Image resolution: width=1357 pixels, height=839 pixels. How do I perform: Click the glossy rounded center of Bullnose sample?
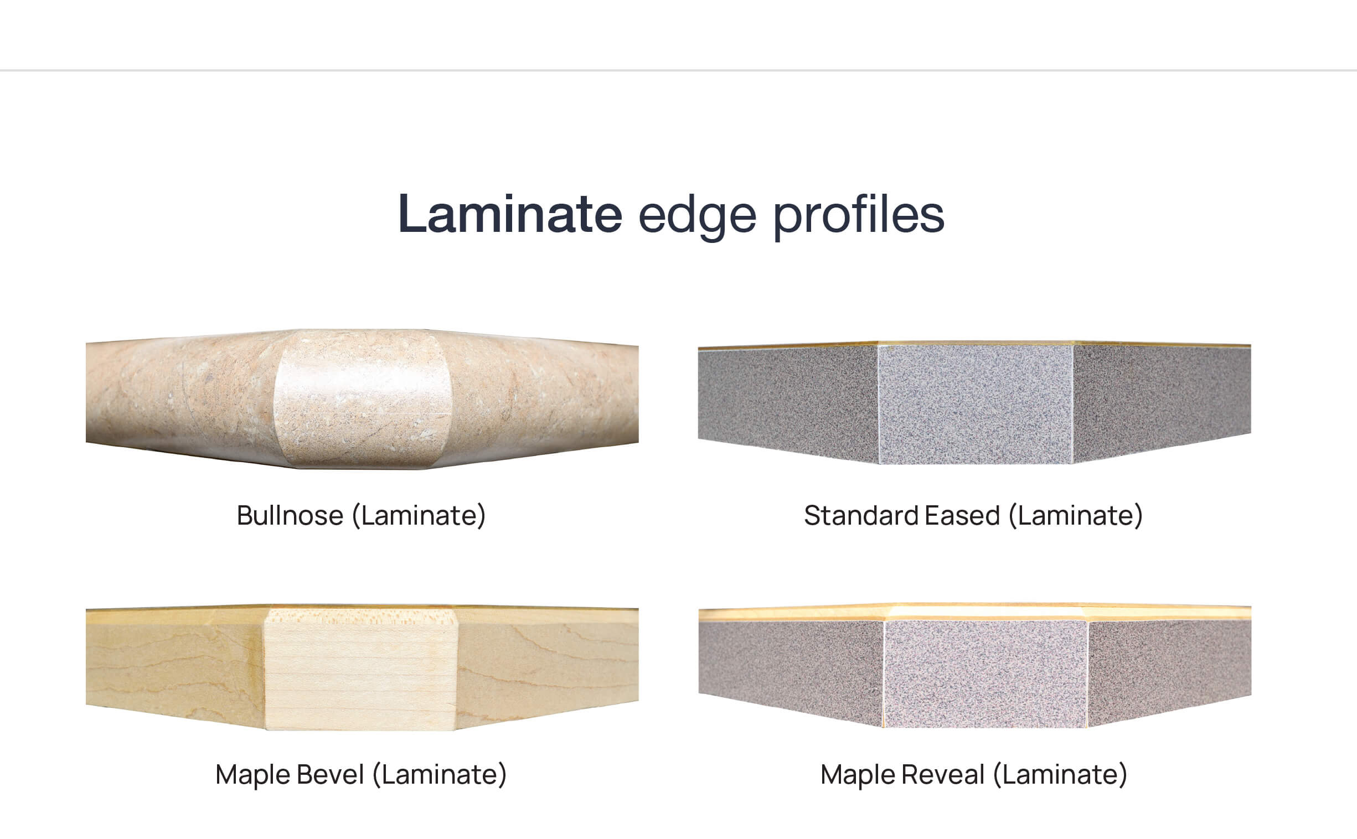click(x=362, y=400)
